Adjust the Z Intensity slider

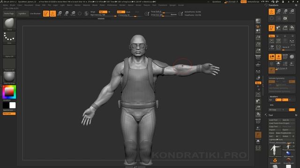click(130, 15)
